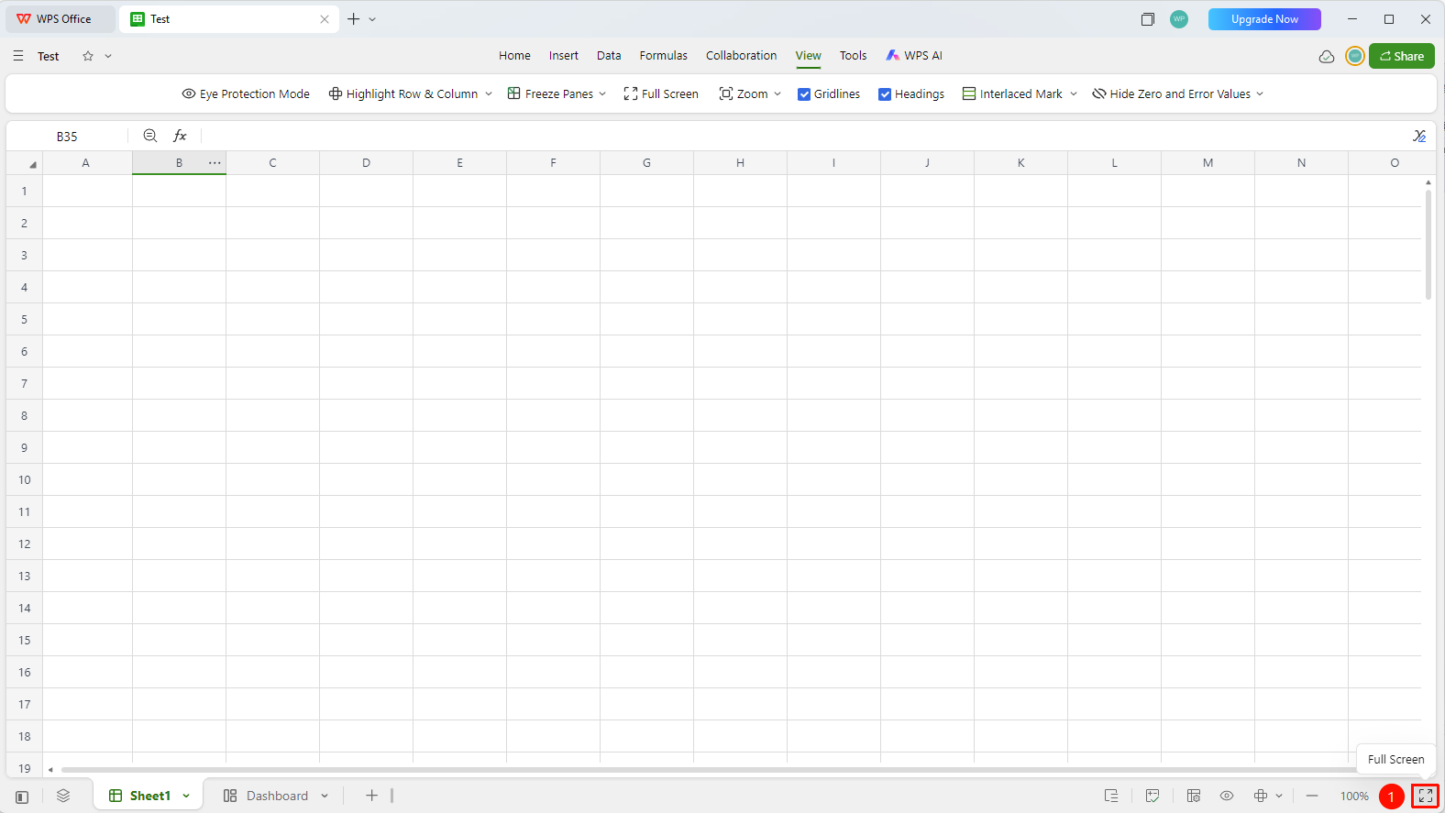Open the sheet layers icon at bottom left

[63, 796]
